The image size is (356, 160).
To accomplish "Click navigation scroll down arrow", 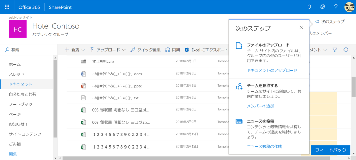I will (x=55, y=158).
